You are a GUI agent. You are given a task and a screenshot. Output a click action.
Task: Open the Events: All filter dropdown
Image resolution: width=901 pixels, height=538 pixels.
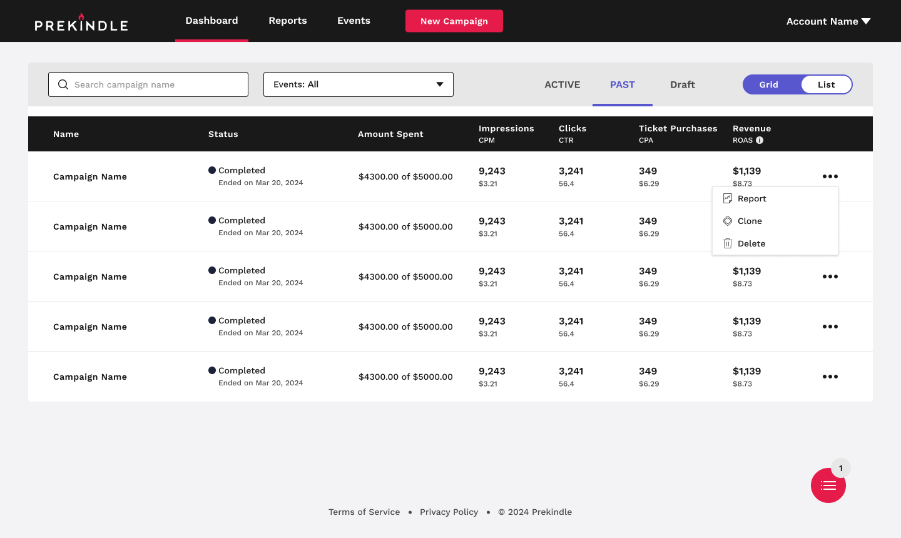(x=358, y=84)
